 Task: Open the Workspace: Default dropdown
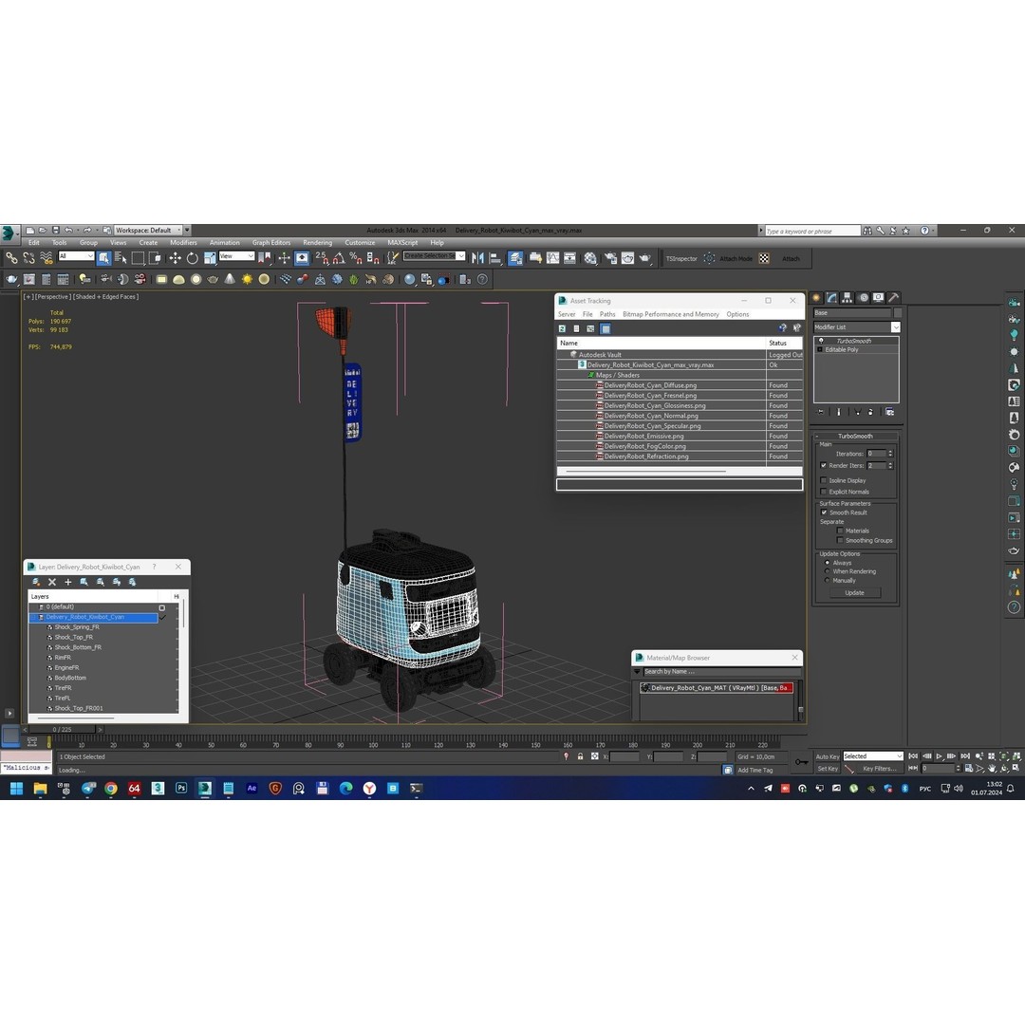(148, 230)
